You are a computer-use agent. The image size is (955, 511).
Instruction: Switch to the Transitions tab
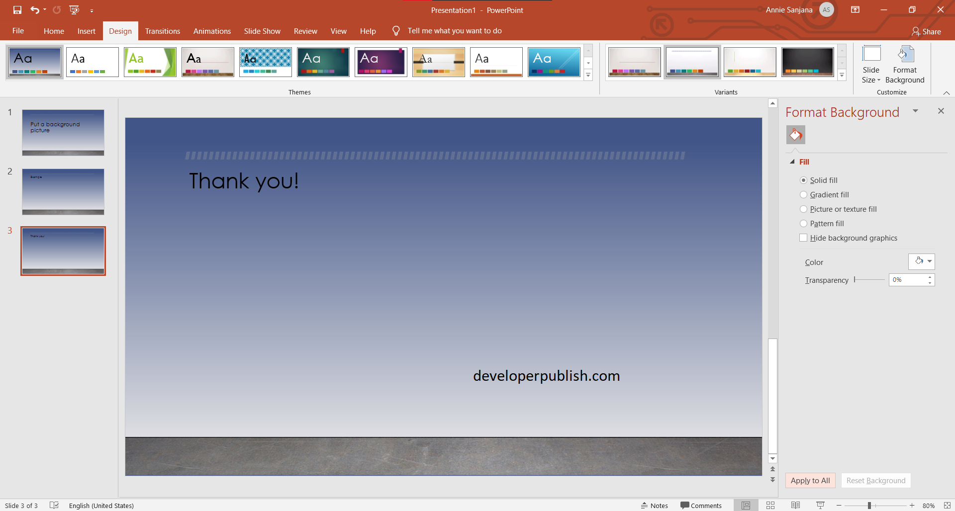pos(162,30)
